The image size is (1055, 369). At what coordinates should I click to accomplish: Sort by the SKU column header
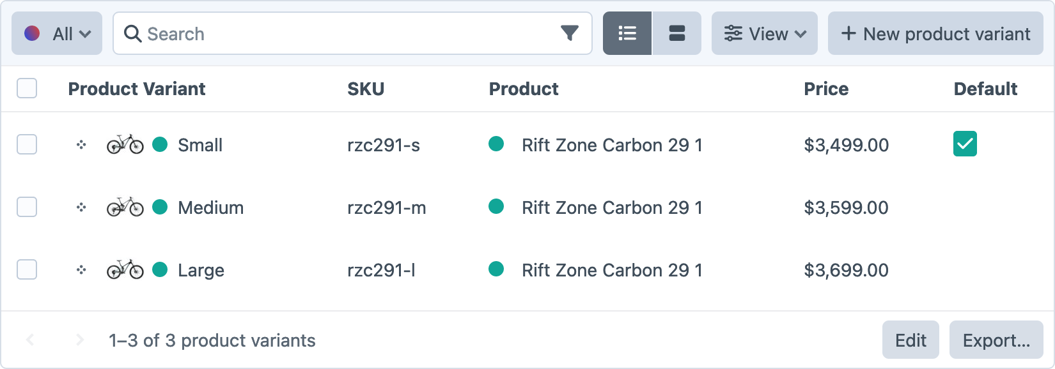pyautogui.click(x=366, y=89)
